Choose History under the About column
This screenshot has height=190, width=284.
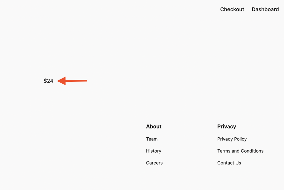154,151
